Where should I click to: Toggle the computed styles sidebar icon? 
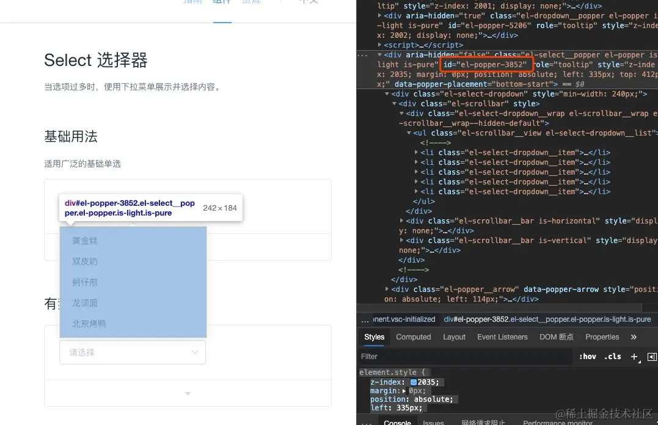(652, 357)
